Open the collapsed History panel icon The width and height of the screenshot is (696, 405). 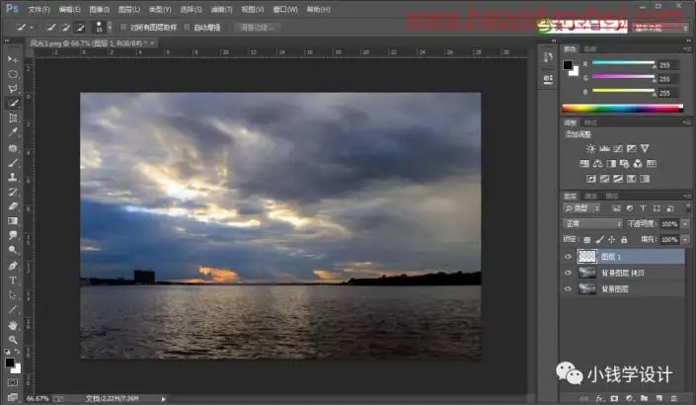(548, 57)
